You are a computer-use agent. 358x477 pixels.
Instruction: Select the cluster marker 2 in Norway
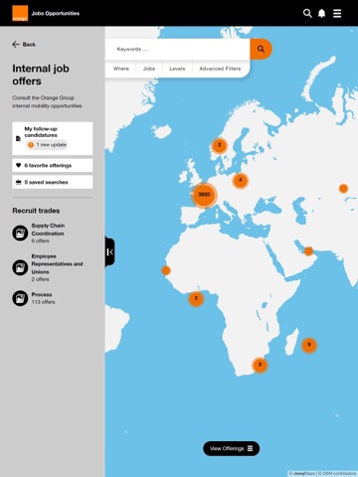click(219, 145)
